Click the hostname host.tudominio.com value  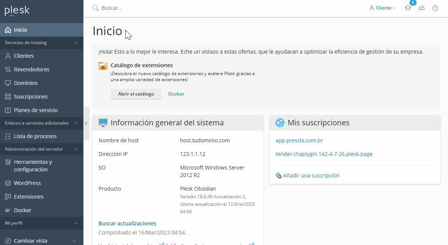pos(205,140)
